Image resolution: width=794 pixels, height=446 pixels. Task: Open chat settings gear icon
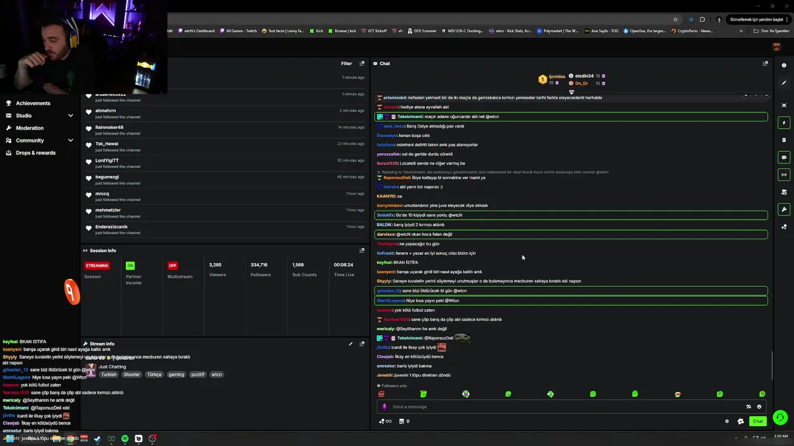pos(727,421)
